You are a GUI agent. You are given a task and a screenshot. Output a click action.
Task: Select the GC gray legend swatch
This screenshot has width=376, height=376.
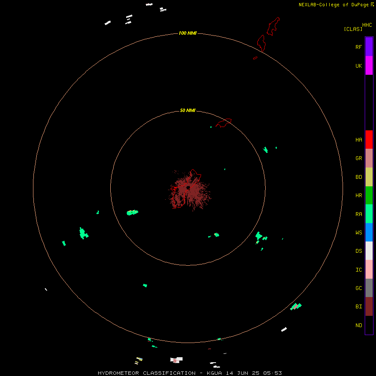click(x=369, y=288)
